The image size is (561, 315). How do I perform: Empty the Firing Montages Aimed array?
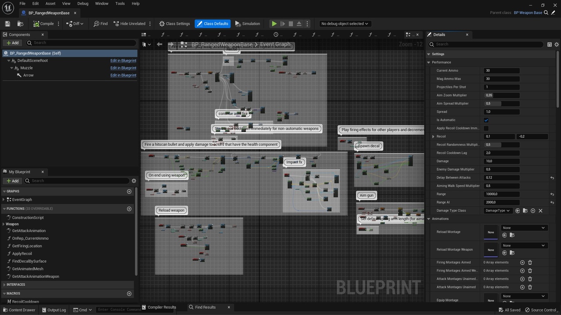530,262
